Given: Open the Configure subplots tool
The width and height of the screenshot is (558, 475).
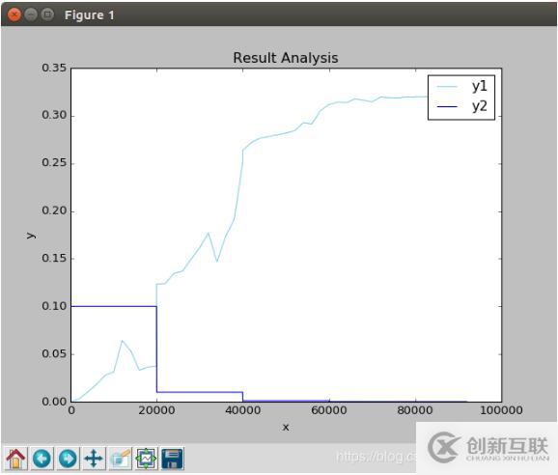Looking at the screenshot, I should coord(147,459).
